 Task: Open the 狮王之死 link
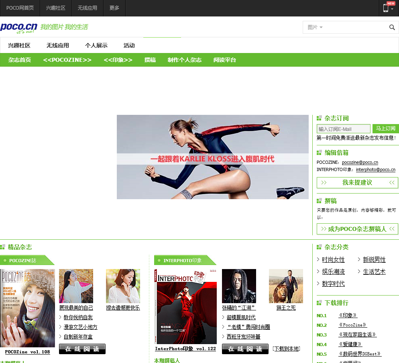coord(286,308)
